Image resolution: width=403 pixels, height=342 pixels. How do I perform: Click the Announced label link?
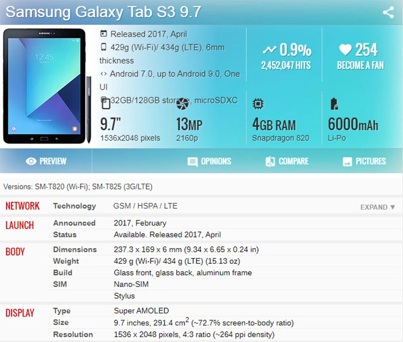click(74, 223)
